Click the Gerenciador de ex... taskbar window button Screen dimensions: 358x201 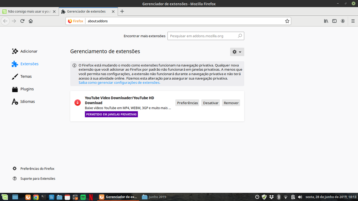tap(119, 197)
